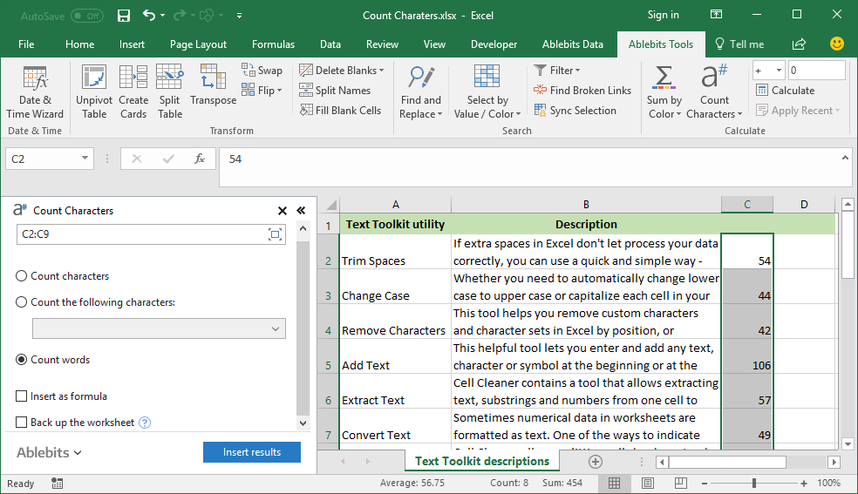Activate Sync Selection
This screenshot has width=858, height=494.
(575, 111)
